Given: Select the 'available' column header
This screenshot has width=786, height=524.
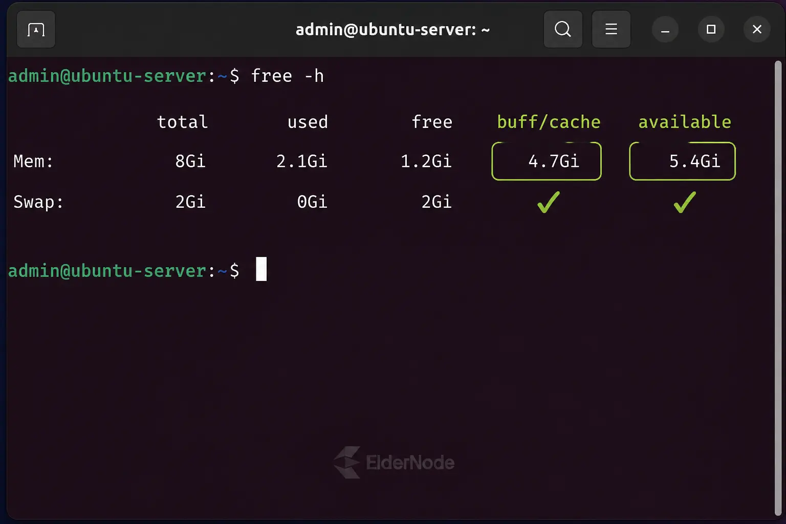Looking at the screenshot, I should tap(685, 122).
